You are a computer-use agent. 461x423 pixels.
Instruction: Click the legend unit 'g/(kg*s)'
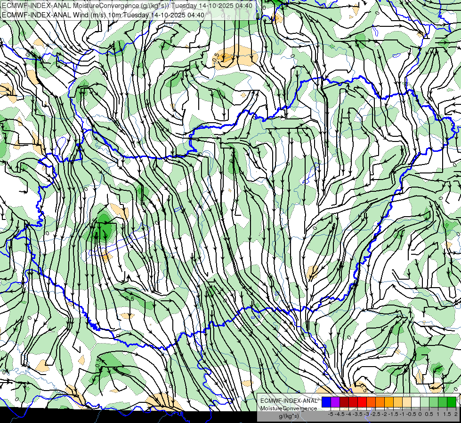tap(289, 416)
